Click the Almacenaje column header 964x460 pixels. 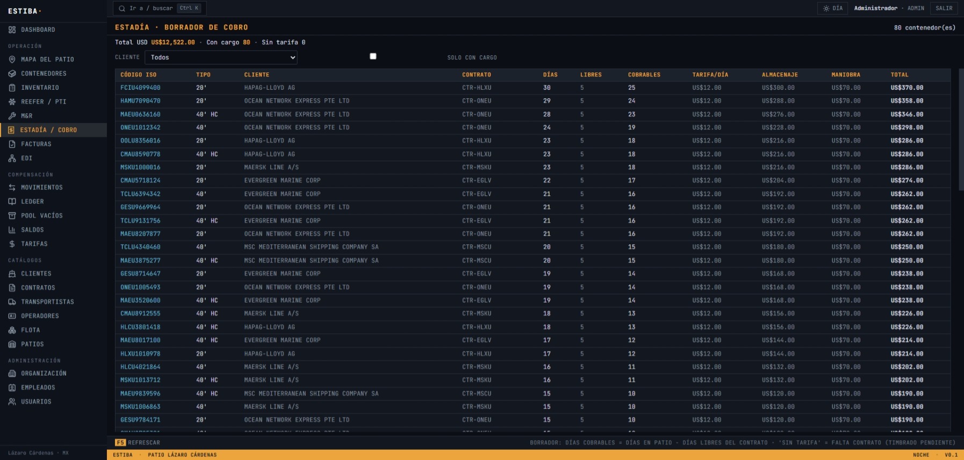(x=780, y=75)
